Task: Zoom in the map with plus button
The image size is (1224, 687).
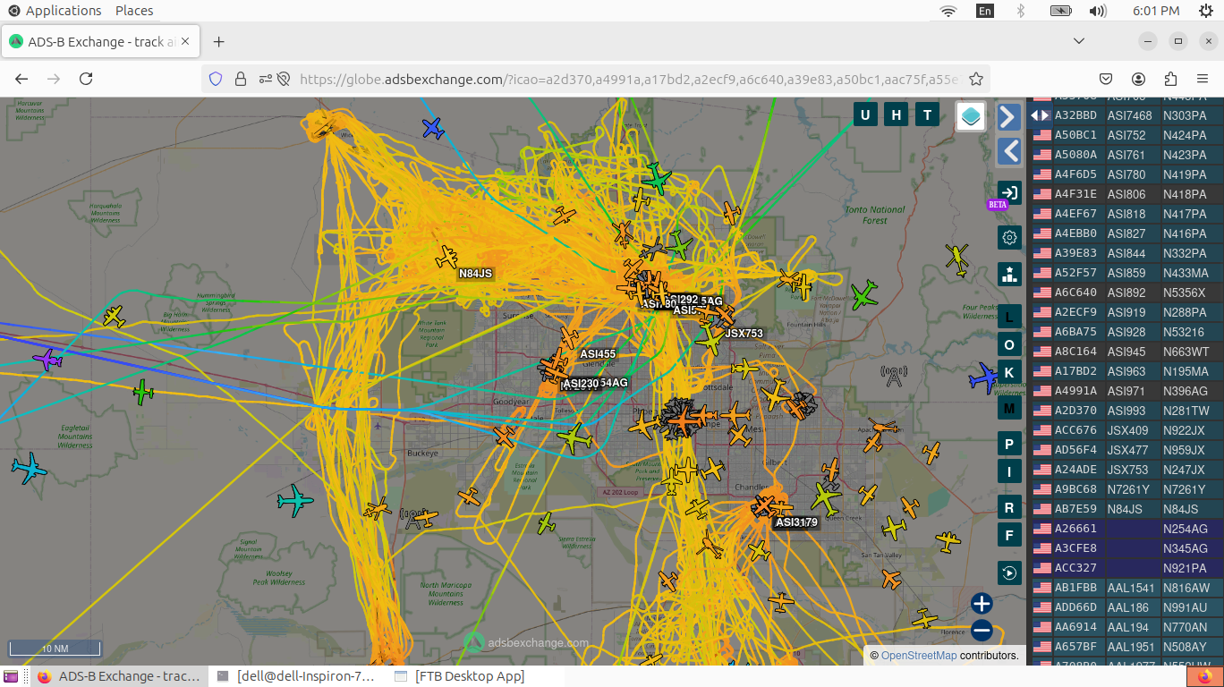Action: [x=982, y=604]
